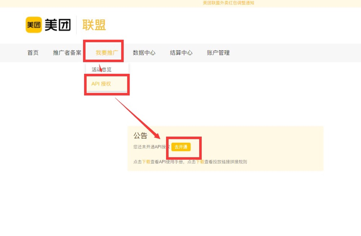
Task: Click the 联盟 header title
Action: (94, 25)
